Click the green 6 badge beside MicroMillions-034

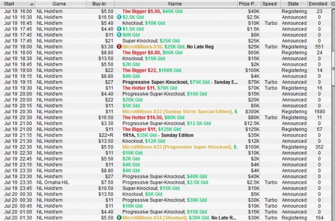pyautogui.click(x=119, y=218)
